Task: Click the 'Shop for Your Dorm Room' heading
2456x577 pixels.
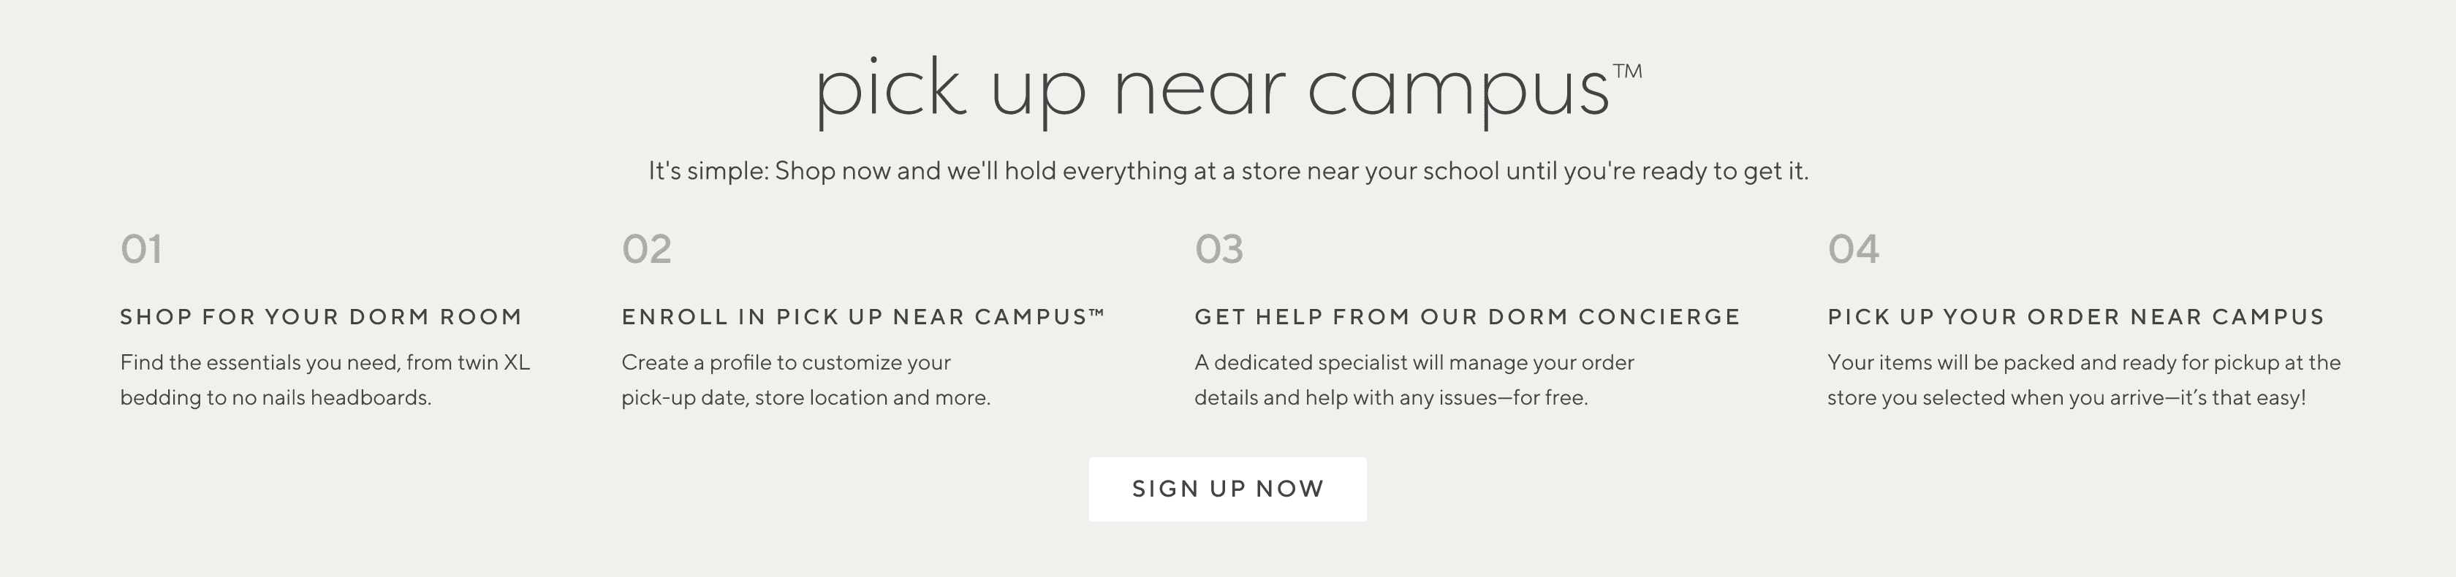Action: (x=322, y=317)
